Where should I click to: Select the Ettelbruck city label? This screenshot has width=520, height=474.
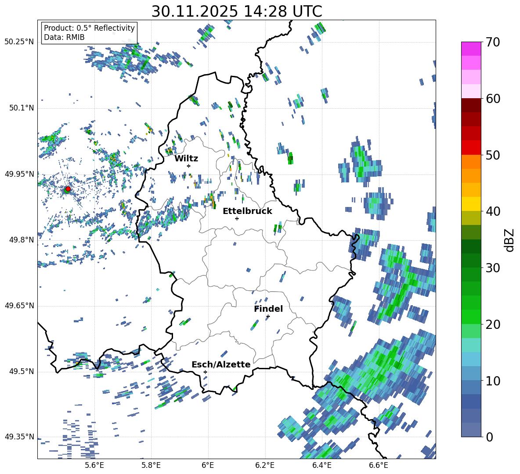pyautogui.click(x=247, y=211)
